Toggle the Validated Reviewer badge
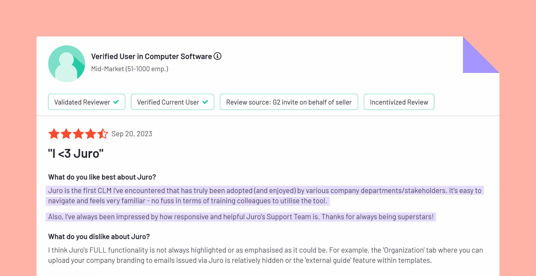 pyautogui.click(x=86, y=102)
